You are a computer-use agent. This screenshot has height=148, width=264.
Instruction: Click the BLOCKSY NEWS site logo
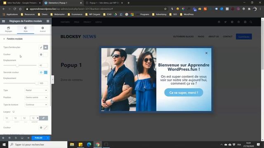78,37
